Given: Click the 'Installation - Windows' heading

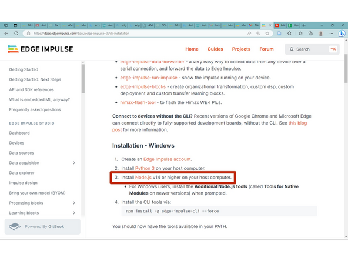Looking at the screenshot, I should (x=143, y=146).
